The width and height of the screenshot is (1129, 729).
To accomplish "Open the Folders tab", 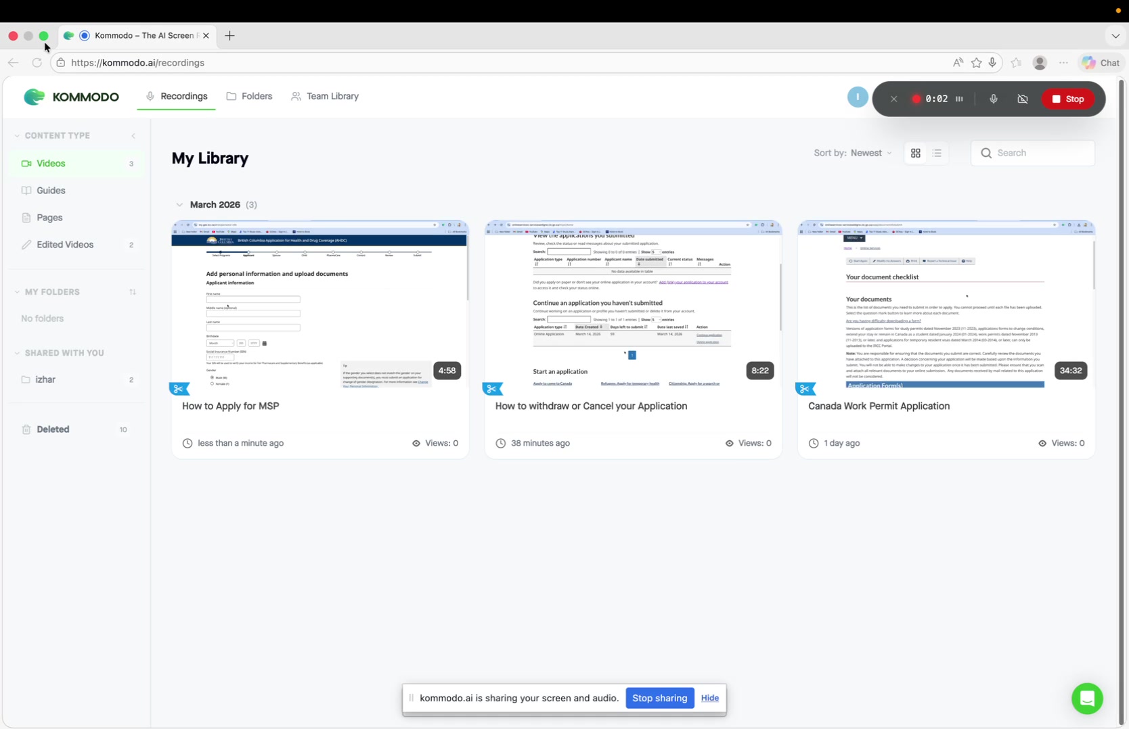I will point(249,96).
